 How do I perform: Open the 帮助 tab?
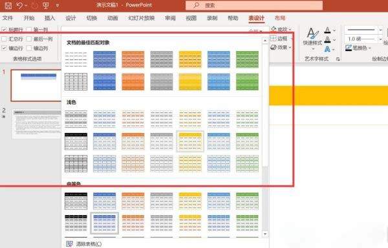point(233,18)
